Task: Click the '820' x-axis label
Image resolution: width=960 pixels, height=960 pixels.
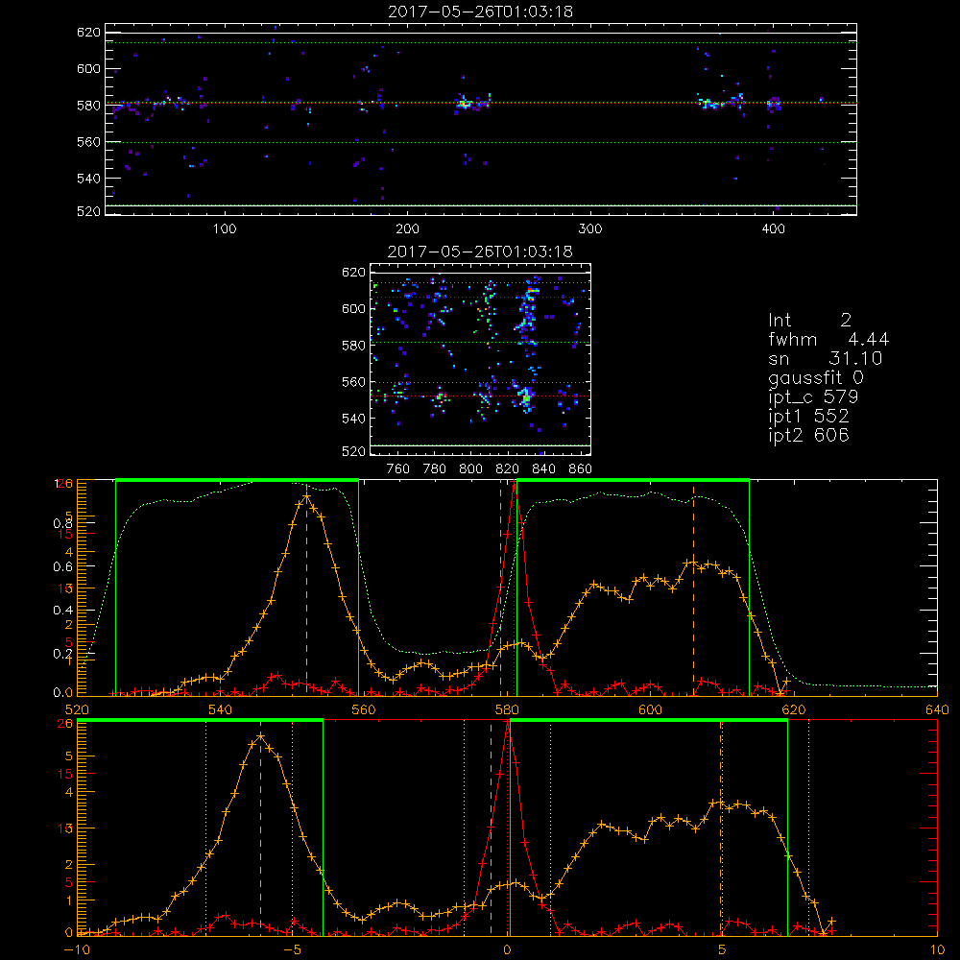Action: [x=508, y=469]
